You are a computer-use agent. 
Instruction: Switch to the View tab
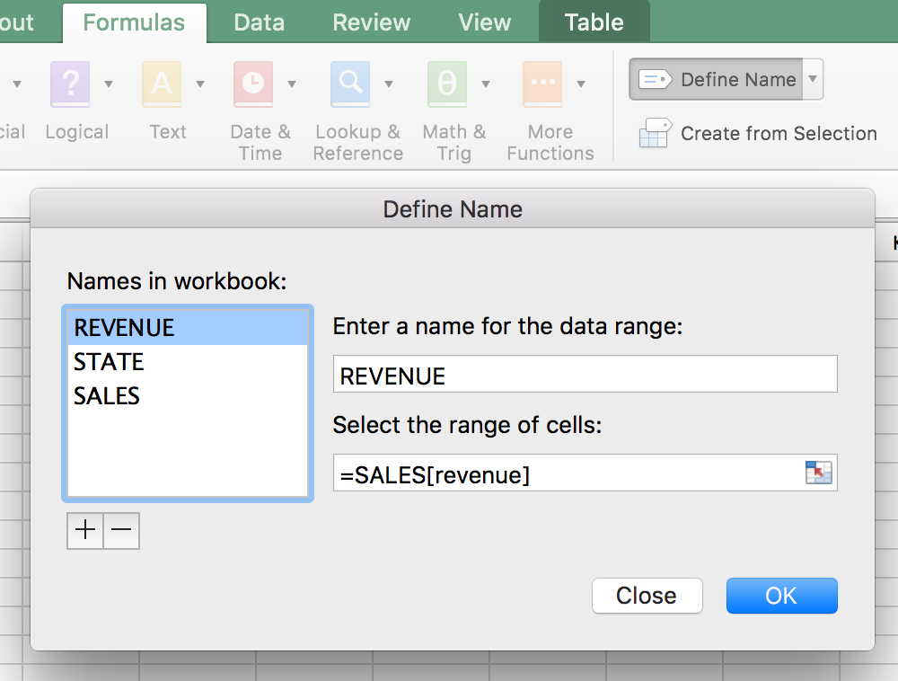coord(485,22)
